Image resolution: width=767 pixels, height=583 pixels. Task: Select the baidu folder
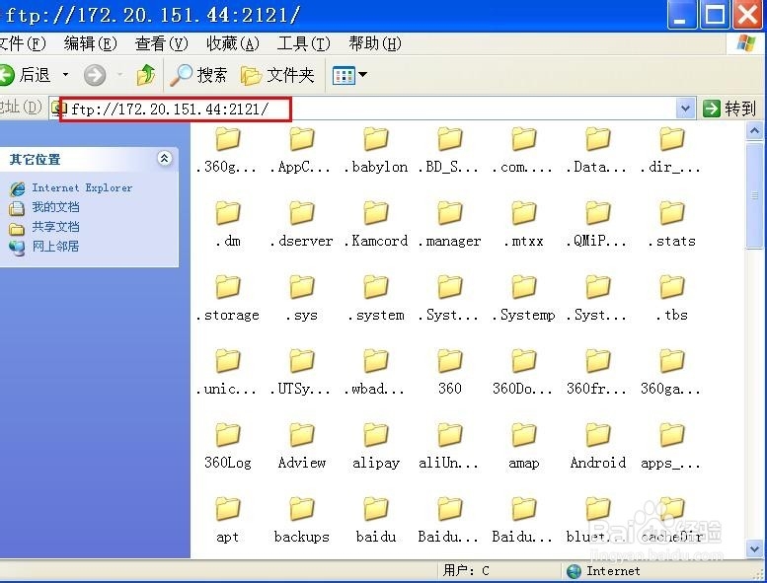click(376, 520)
